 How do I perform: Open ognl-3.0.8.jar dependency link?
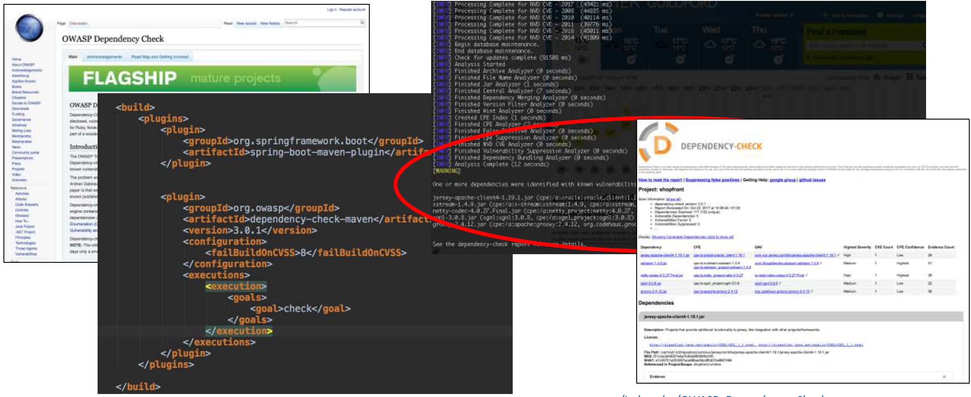coord(651,284)
